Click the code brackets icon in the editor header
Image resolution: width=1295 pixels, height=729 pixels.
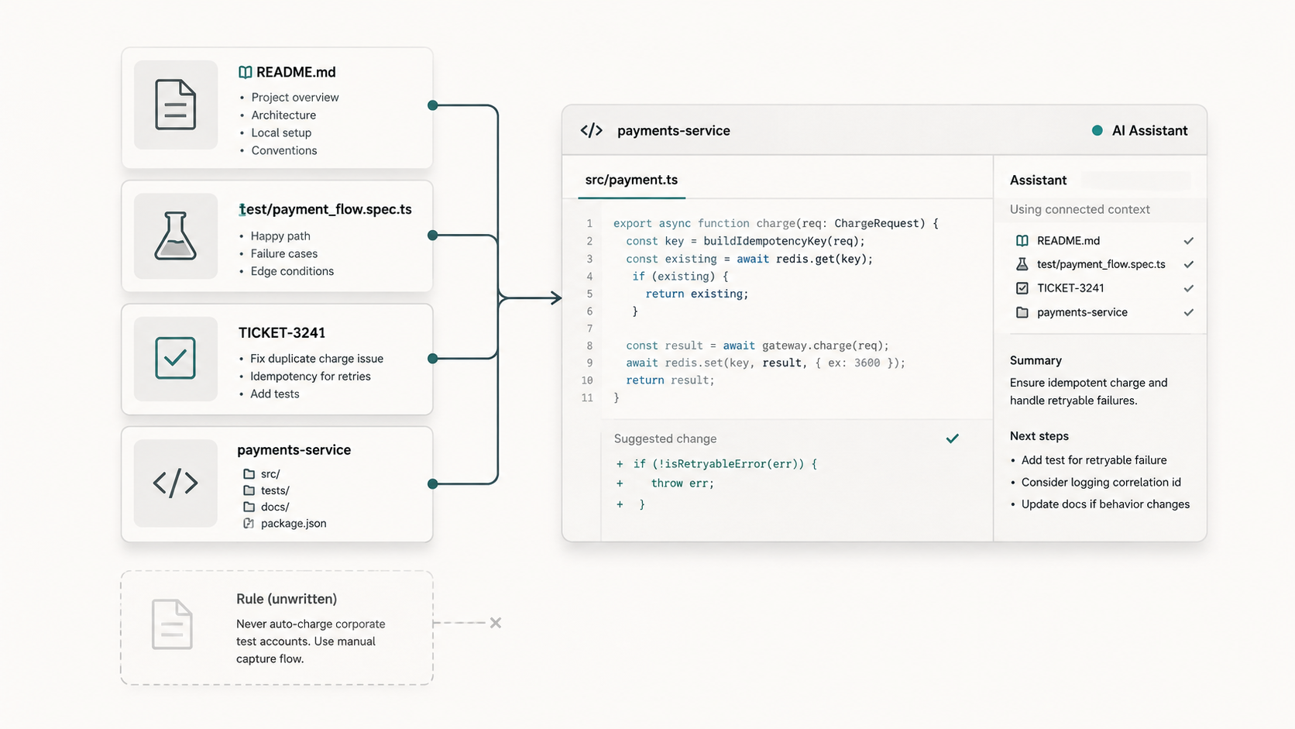[592, 130]
